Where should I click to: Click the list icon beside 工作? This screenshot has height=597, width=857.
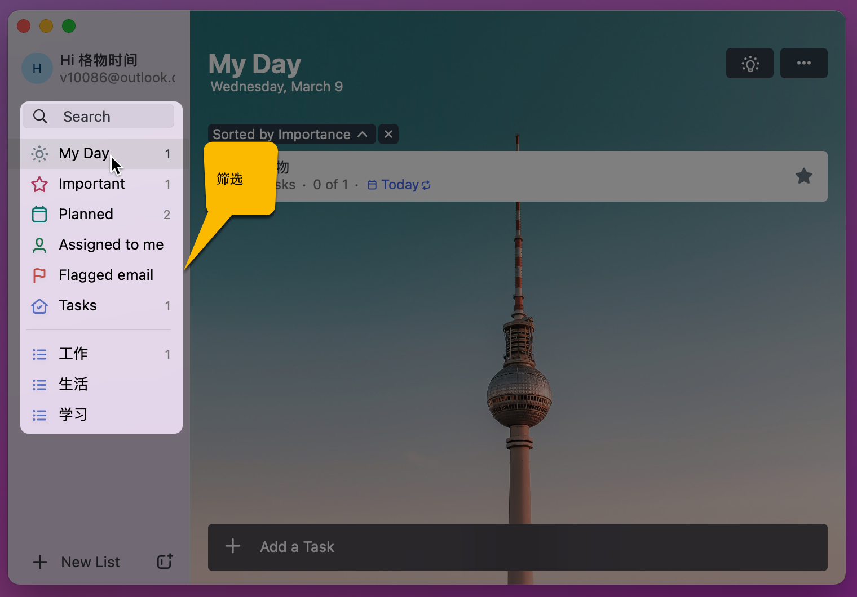pos(39,354)
